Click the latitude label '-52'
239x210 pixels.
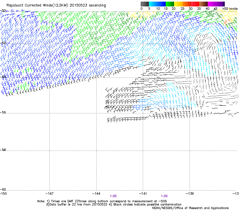click(x=3, y=43)
